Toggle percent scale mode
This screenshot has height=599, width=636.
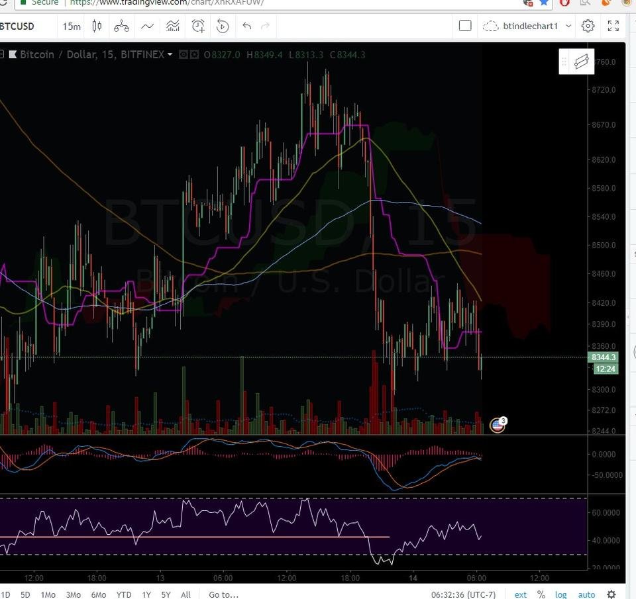(541, 594)
